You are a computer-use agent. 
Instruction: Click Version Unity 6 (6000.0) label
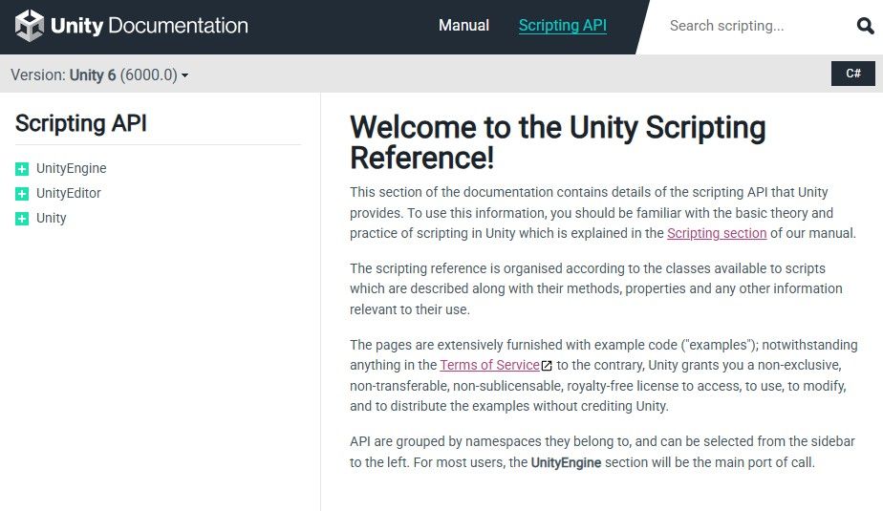point(94,75)
